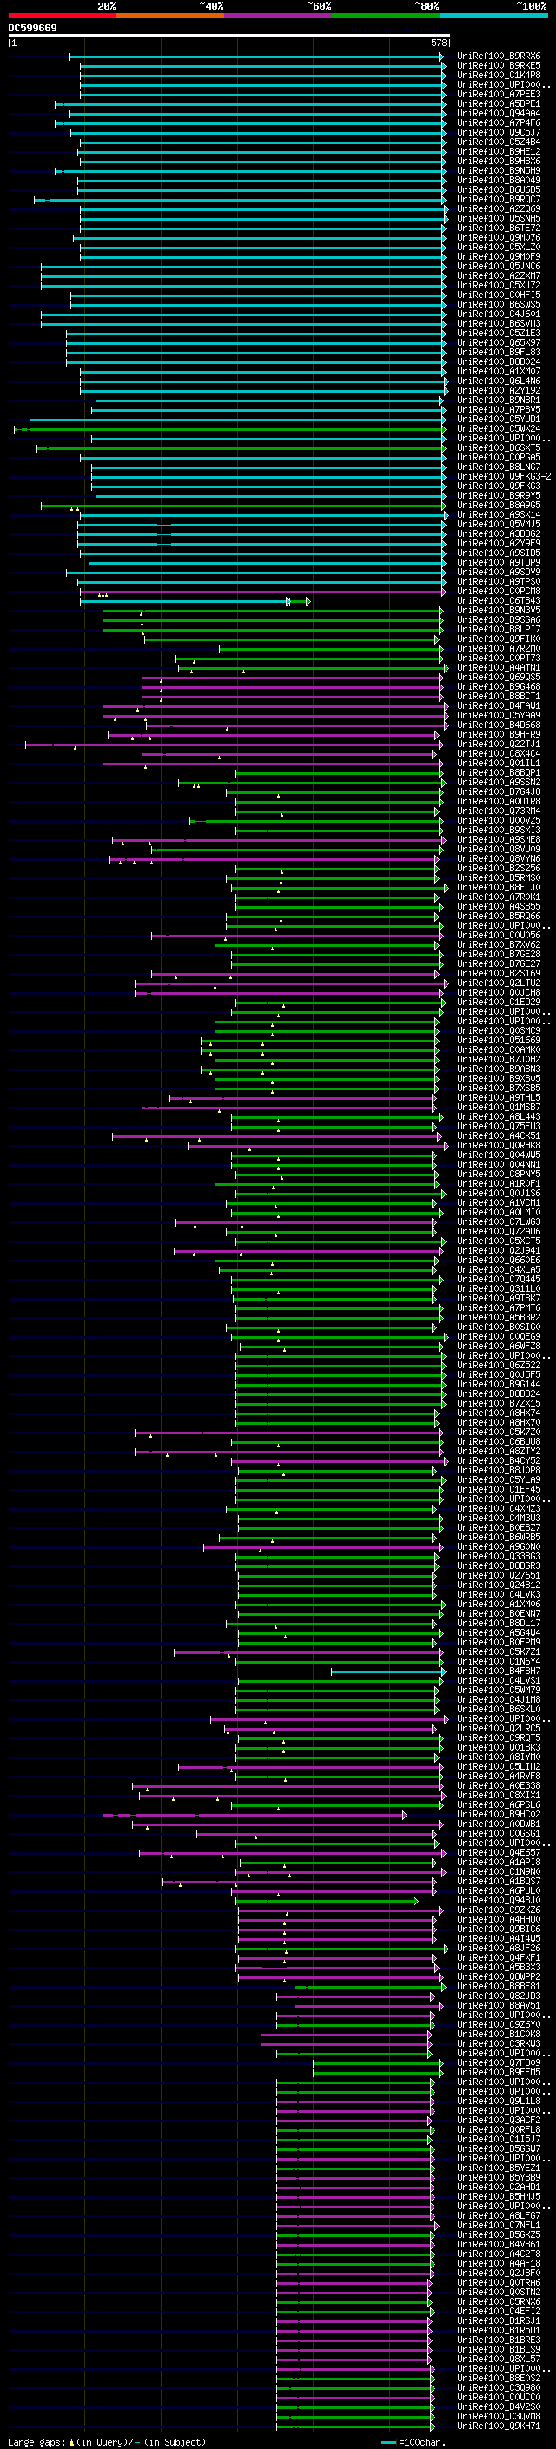Select the UniRef100_B8FLJ0 label

pyautogui.click(x=498, y=888)
